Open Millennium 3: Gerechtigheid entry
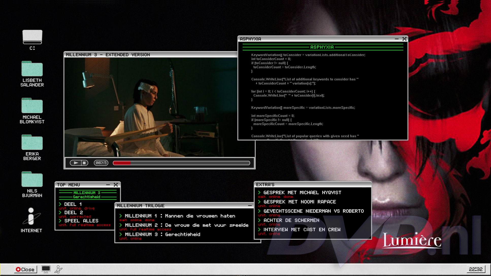Viewport: 491px width, 276px height. coord(160,234)
